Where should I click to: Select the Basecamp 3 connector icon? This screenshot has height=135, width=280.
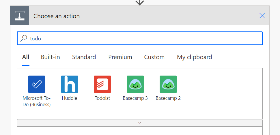click(x=135, y=84)
